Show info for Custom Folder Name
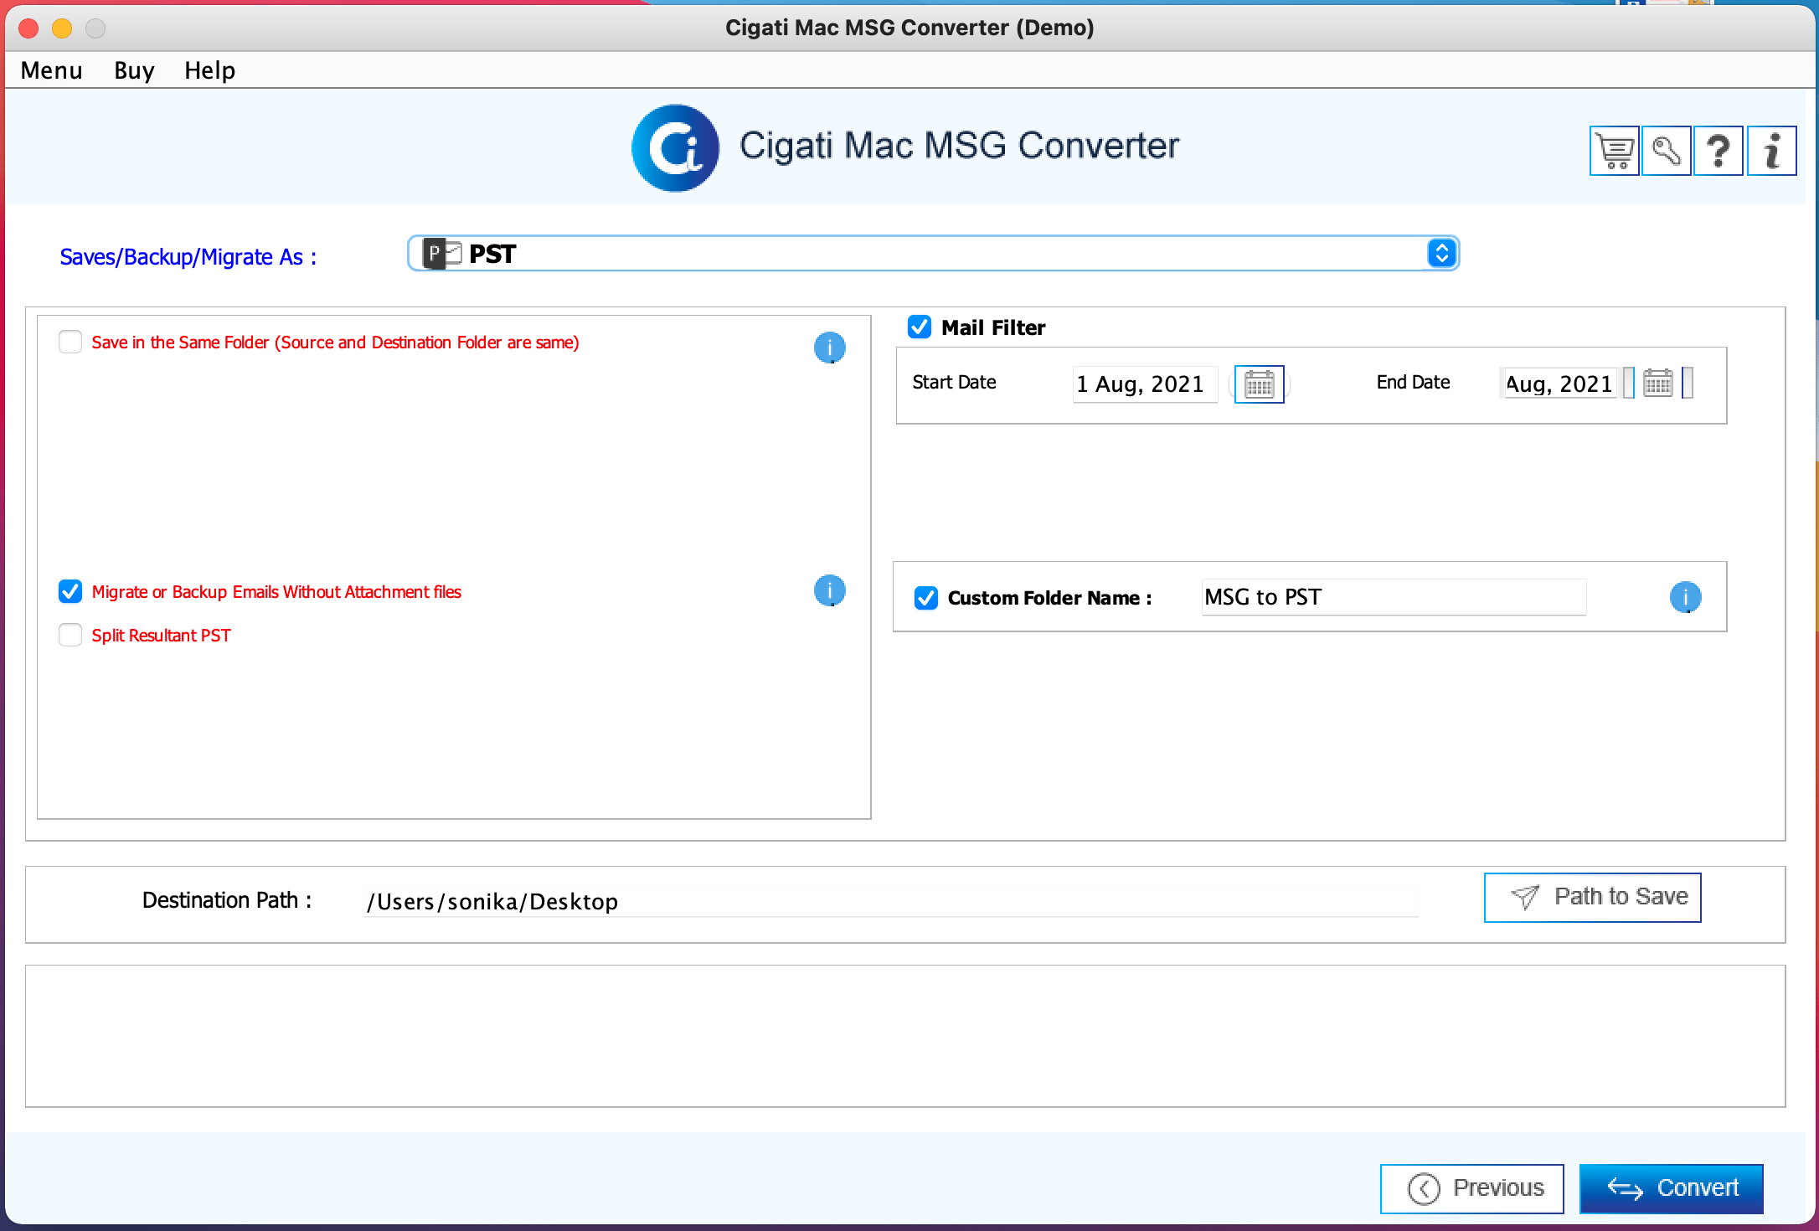Image resolution: width=1819 pixels, height=1231 pixels. pos(1685,597)
